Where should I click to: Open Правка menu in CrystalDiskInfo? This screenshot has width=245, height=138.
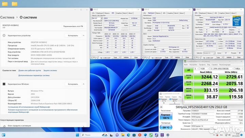tap(167, 97)
